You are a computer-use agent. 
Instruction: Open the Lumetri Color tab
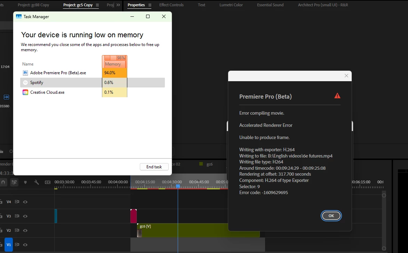(231, 5)
